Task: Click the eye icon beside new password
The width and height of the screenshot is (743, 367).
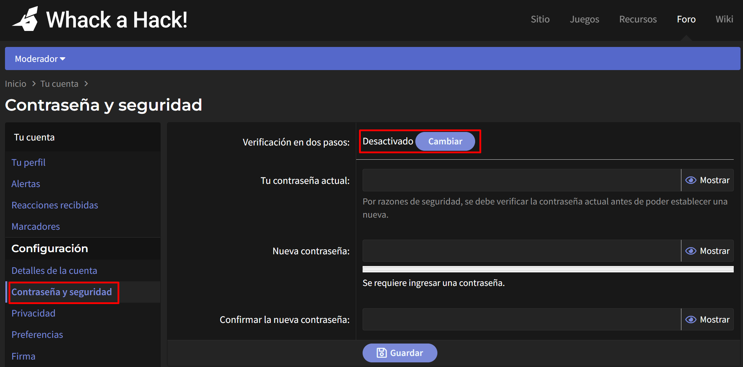Action: (x=691, y=251)
